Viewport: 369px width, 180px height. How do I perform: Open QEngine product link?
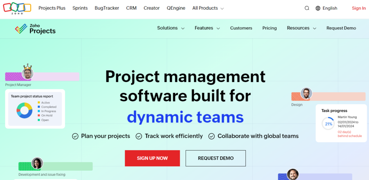click(176, 8)
